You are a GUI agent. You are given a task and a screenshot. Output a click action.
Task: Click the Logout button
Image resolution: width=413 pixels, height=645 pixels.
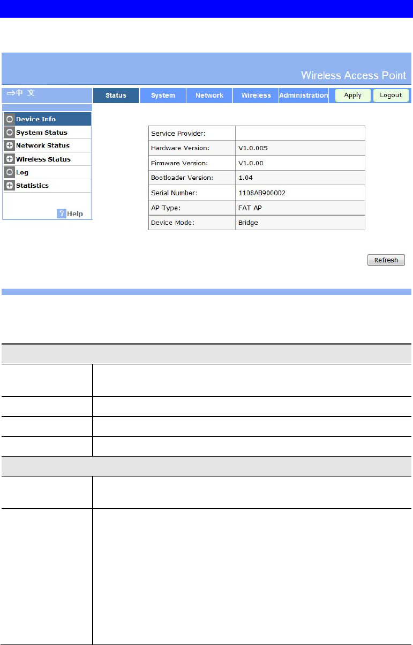coord(391,96)
